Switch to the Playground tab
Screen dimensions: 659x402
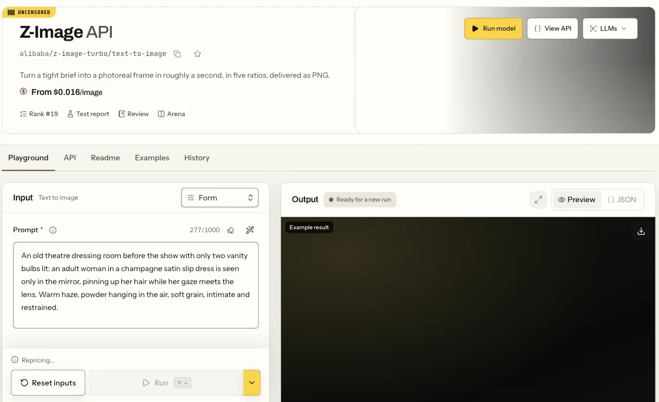pyautogui.click(x=28, y=158)
